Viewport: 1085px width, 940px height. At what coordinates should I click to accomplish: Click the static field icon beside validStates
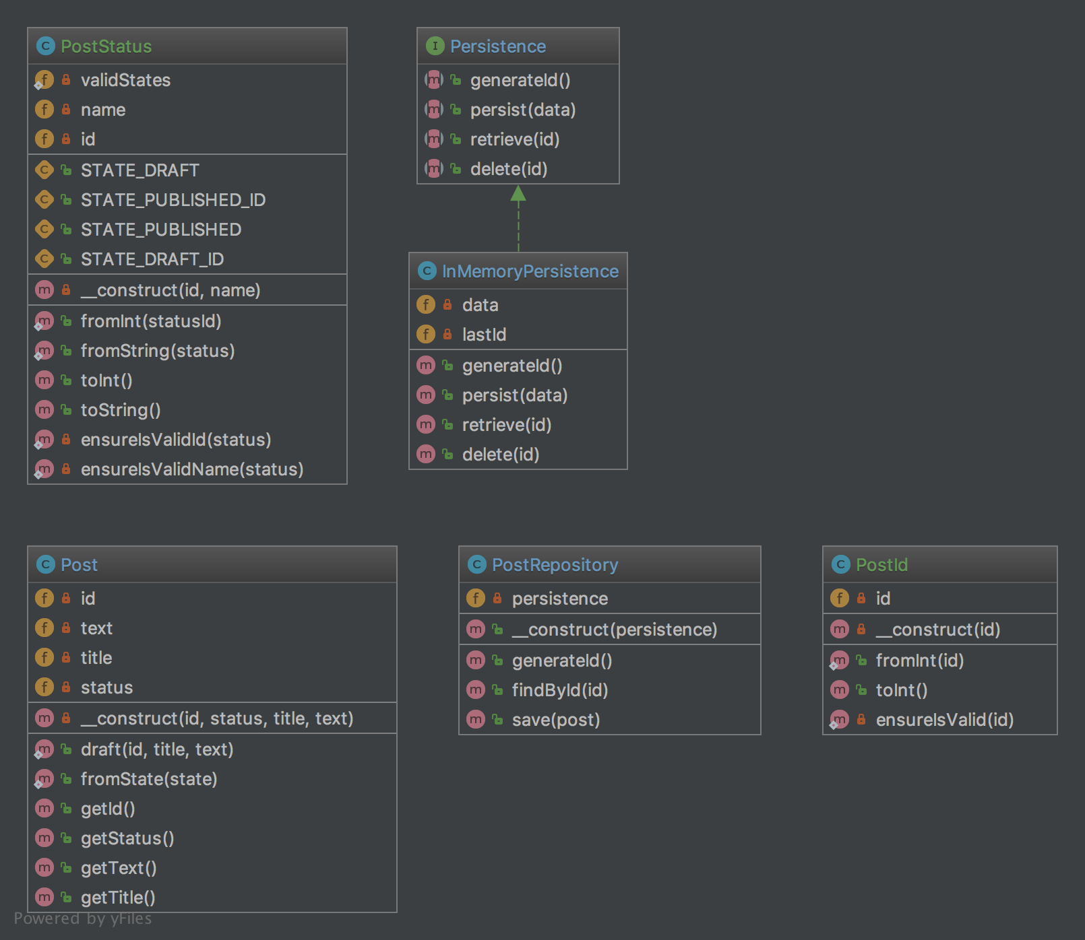(44, 80)
